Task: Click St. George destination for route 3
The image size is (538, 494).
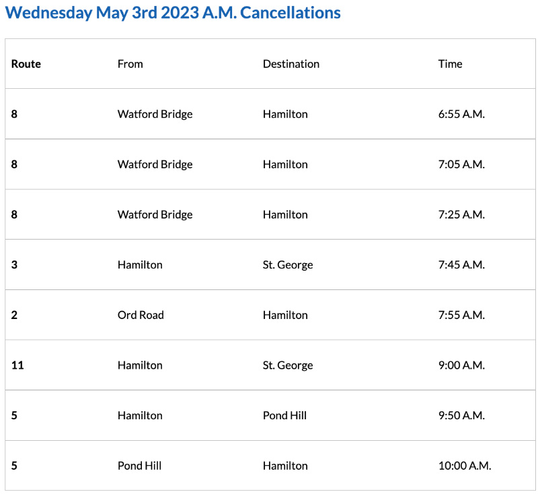Action: click(288, 264)
